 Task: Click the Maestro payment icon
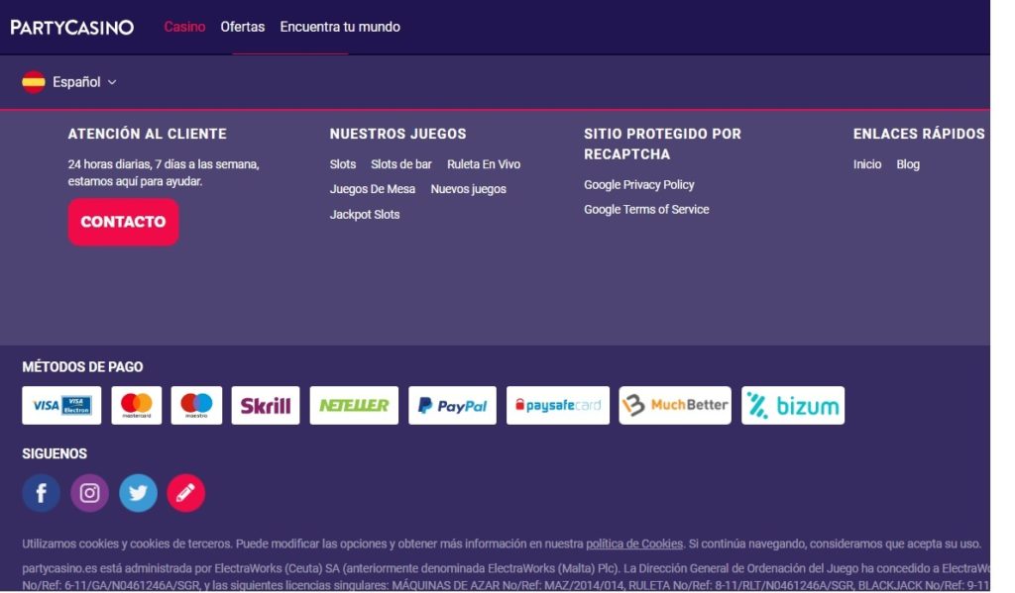(x=196, y=406)
